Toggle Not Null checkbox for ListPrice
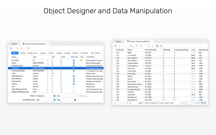 (x=74, y=84)
